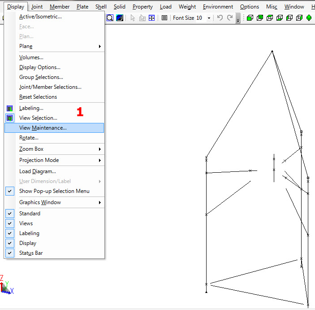Open the Load menu
The image size is (315, 310).
pos(166,7)
